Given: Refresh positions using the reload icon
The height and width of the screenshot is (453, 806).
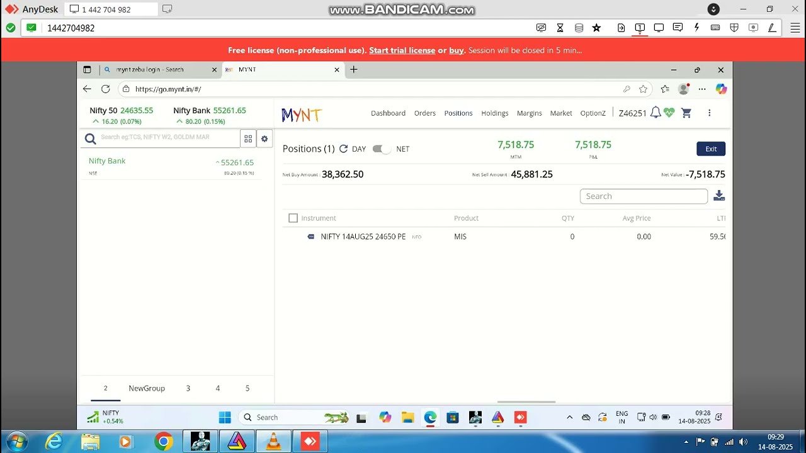Looking at the screenshot, I should click(x=343, y=148).
